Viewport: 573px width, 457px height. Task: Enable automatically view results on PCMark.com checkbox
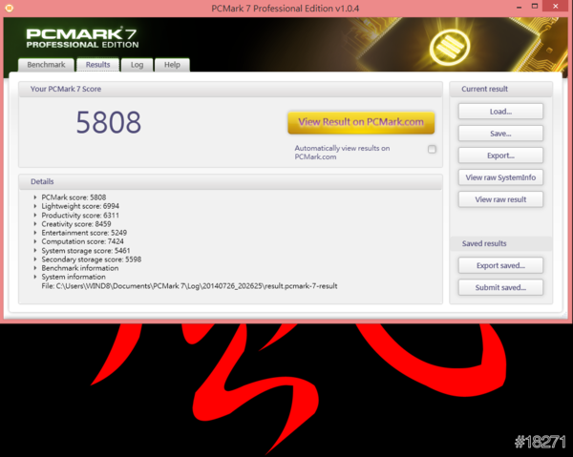point(432,149)
